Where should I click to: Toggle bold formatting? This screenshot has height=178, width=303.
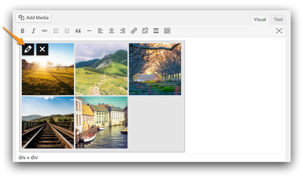23,31
